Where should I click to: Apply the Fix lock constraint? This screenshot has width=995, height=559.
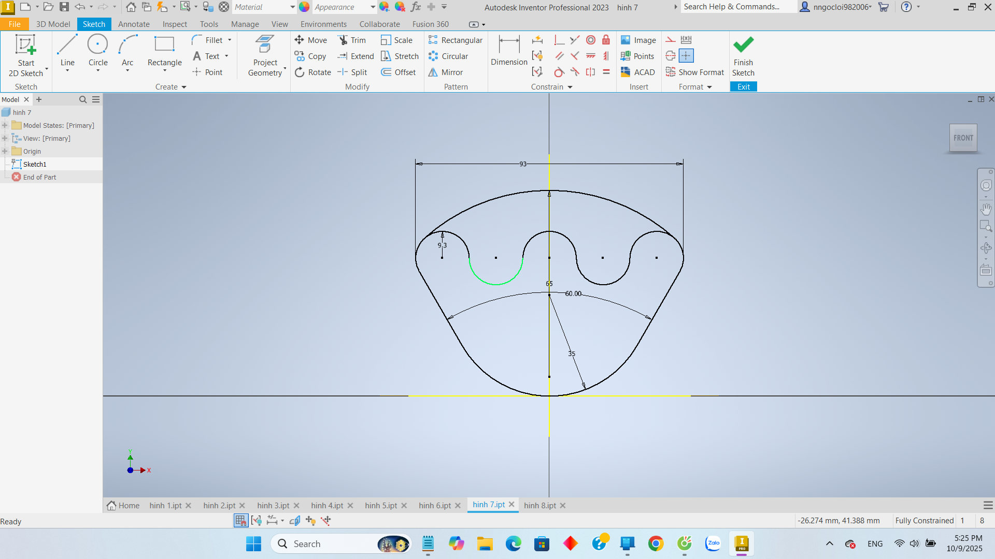606,40
